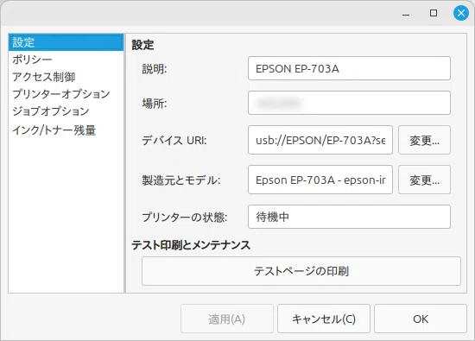Click the テスト印刷とメンテナンス heading
475x341 pixels.
point(191,244)
